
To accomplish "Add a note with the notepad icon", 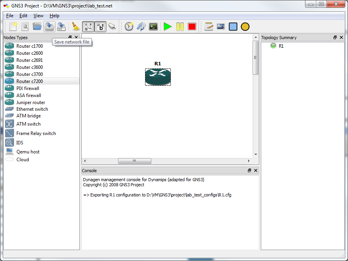I will pos(209,27).
